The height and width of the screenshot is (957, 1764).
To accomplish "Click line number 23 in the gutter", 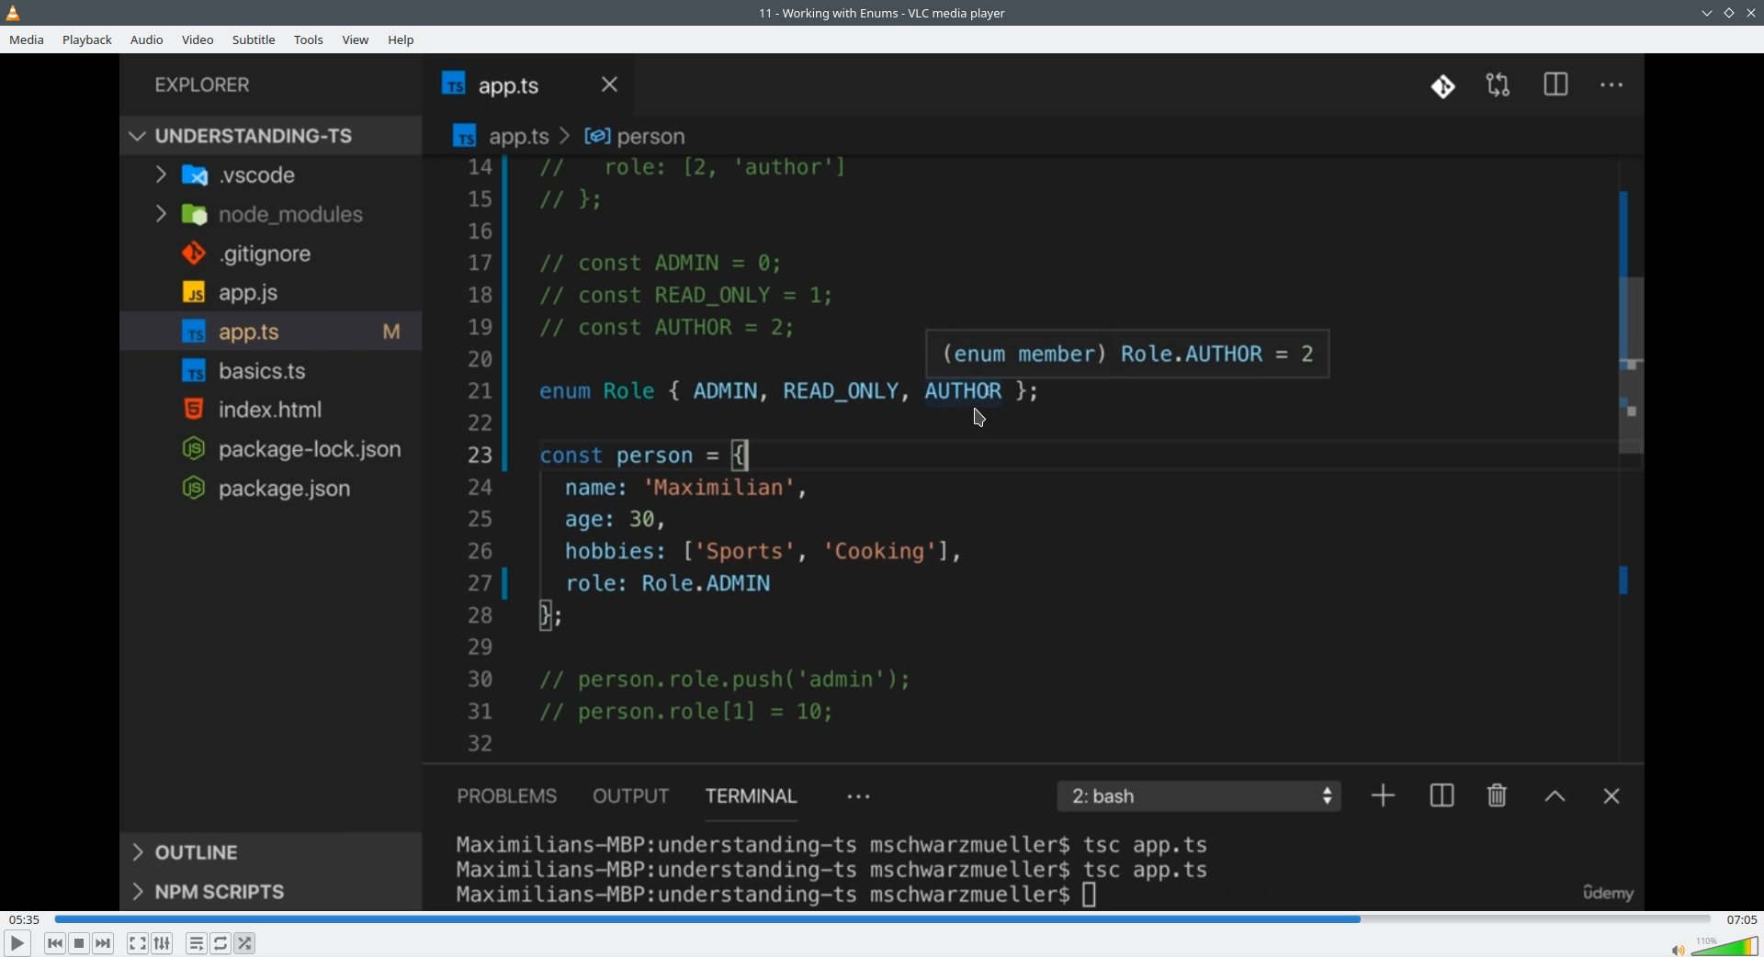I will pos(481,456).
